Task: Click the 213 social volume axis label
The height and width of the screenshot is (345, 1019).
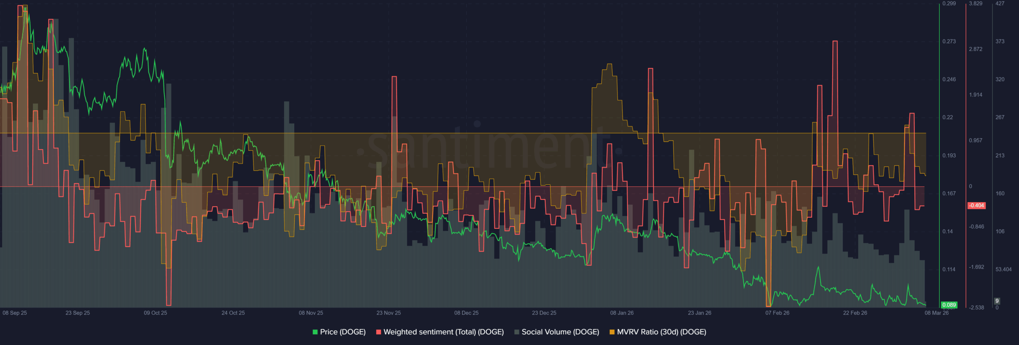Action: tap(1000, 156)
